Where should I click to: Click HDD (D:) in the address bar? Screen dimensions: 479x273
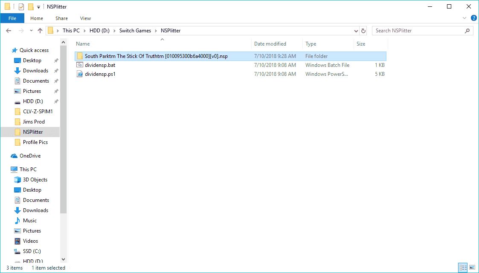[x=99, y=31]
